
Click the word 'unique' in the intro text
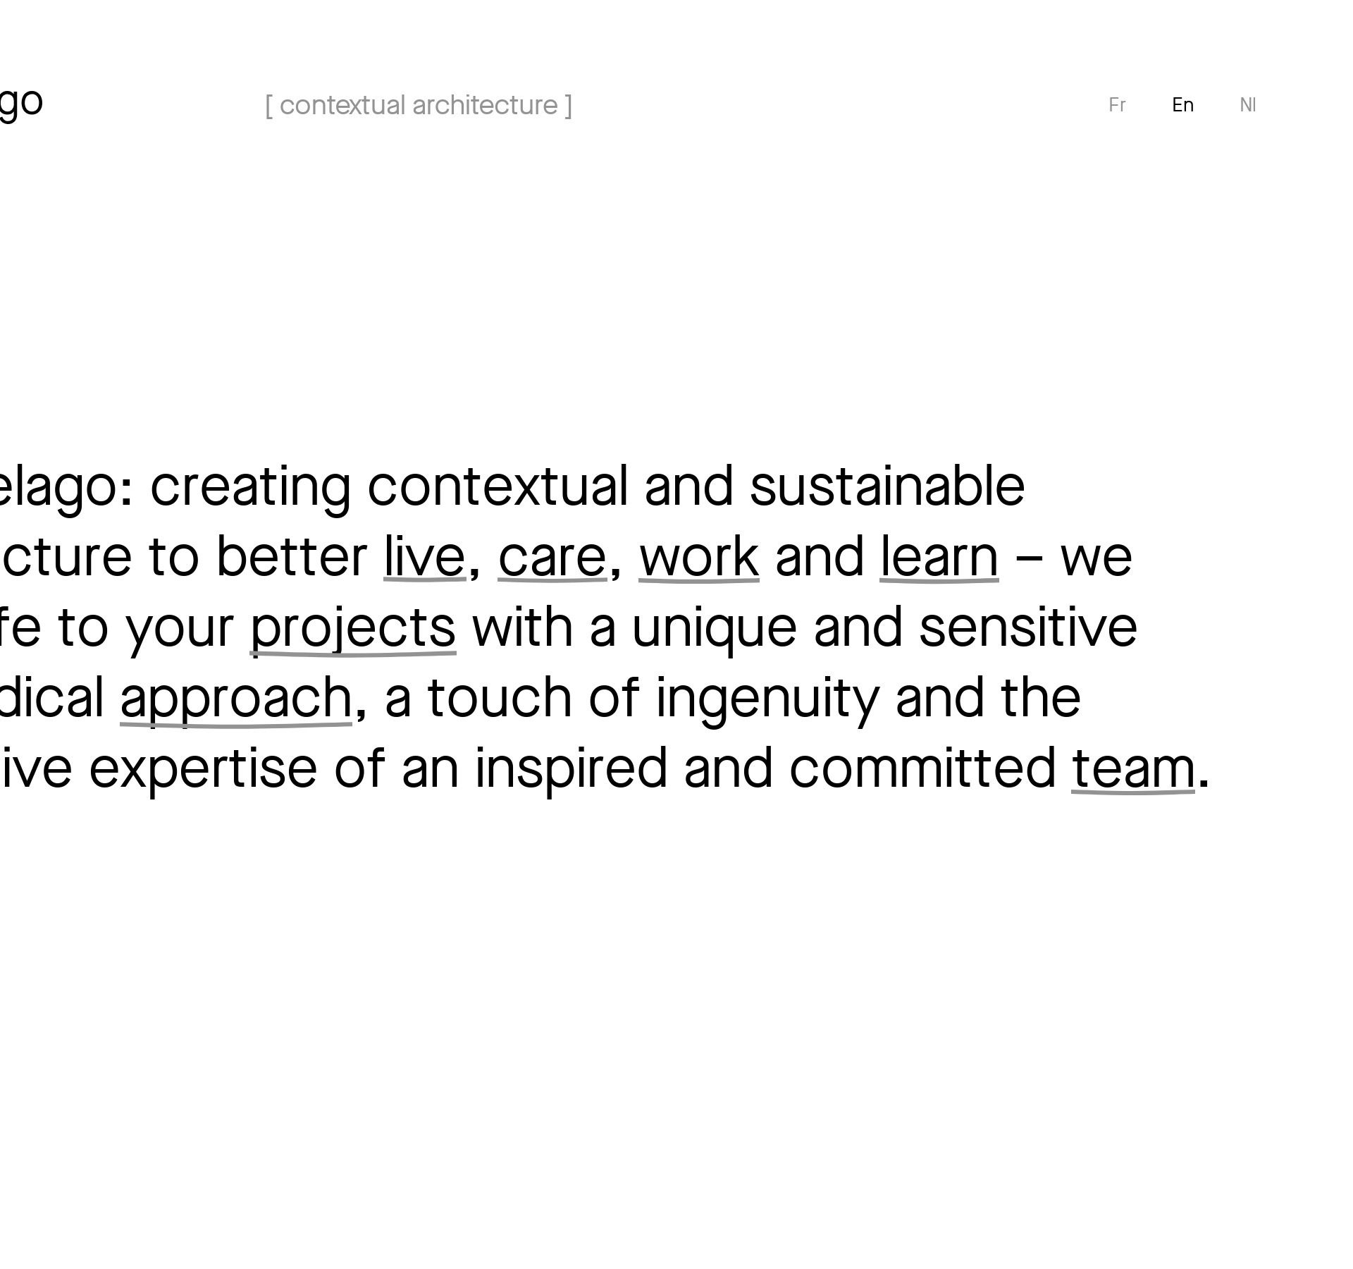(x=714, y=628)
